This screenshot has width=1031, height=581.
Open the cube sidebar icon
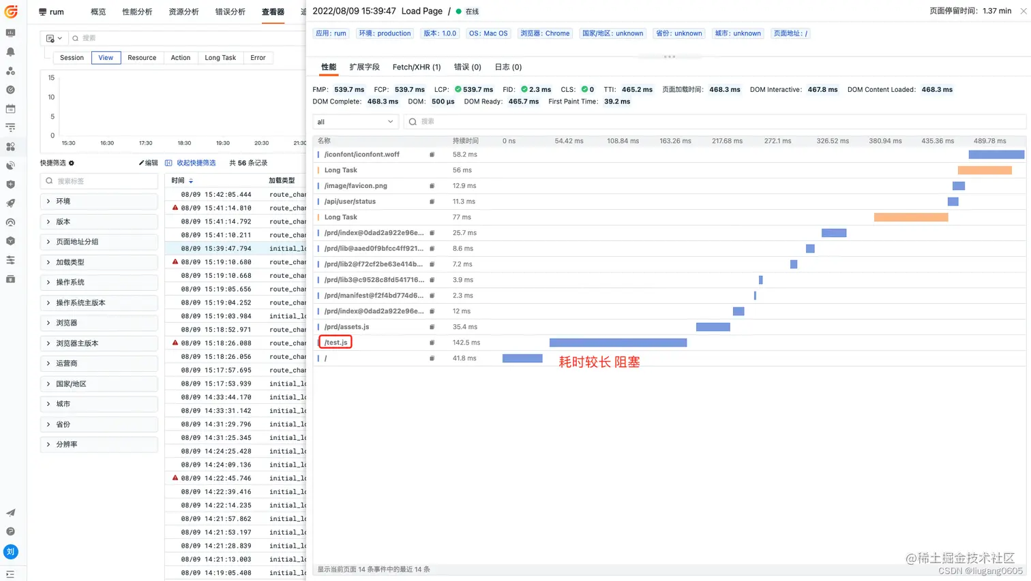[11, 241]
